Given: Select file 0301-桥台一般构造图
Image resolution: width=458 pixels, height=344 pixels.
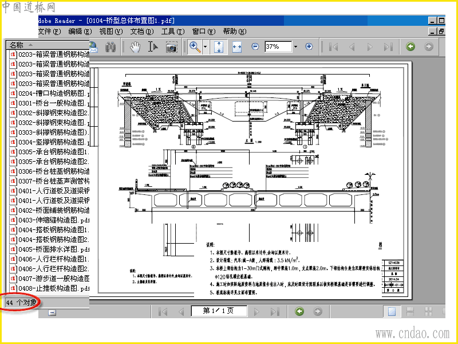Looking at the screenshot, I should point(48,103).
